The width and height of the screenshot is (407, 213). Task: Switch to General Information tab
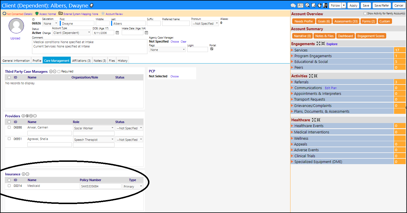tap(16, 61)
